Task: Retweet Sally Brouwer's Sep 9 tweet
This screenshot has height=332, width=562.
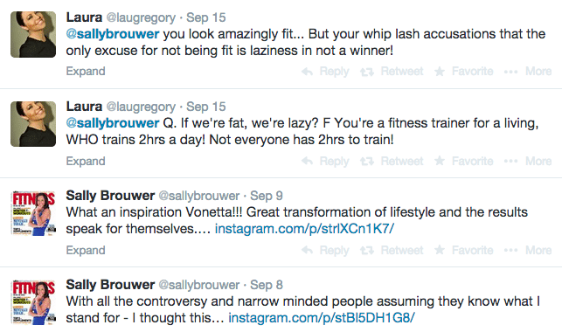Action: tap(392, 250)
